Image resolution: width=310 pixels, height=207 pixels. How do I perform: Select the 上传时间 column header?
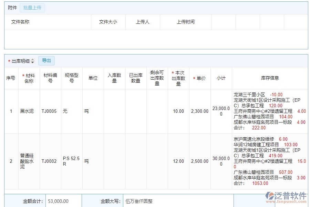[186, 22]
